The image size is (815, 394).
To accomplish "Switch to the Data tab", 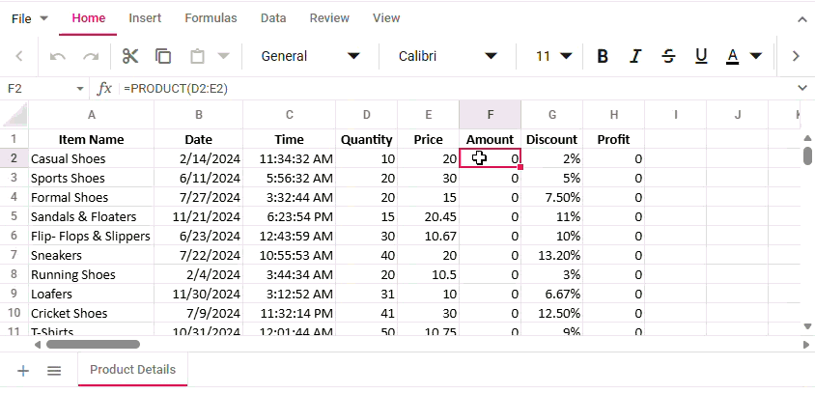I will pyautogui.click(x=273, y=18).
